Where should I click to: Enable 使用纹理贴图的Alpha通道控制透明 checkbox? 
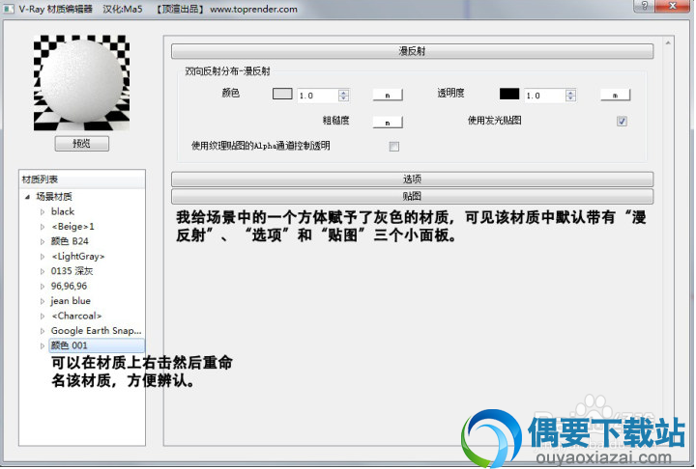393,147
